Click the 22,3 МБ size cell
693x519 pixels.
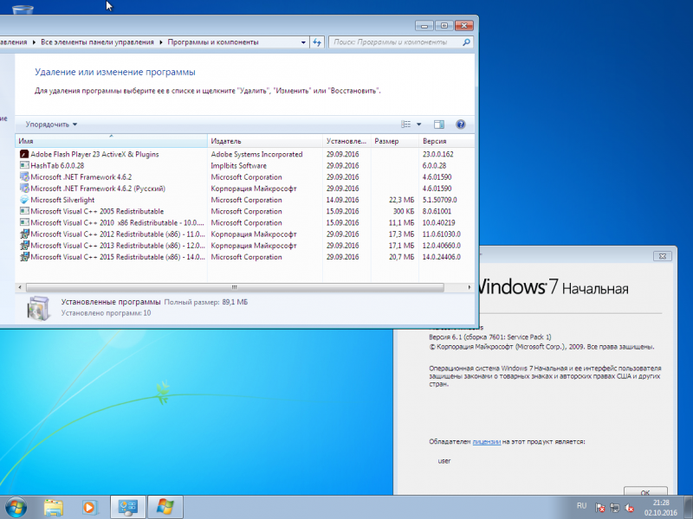401,200
